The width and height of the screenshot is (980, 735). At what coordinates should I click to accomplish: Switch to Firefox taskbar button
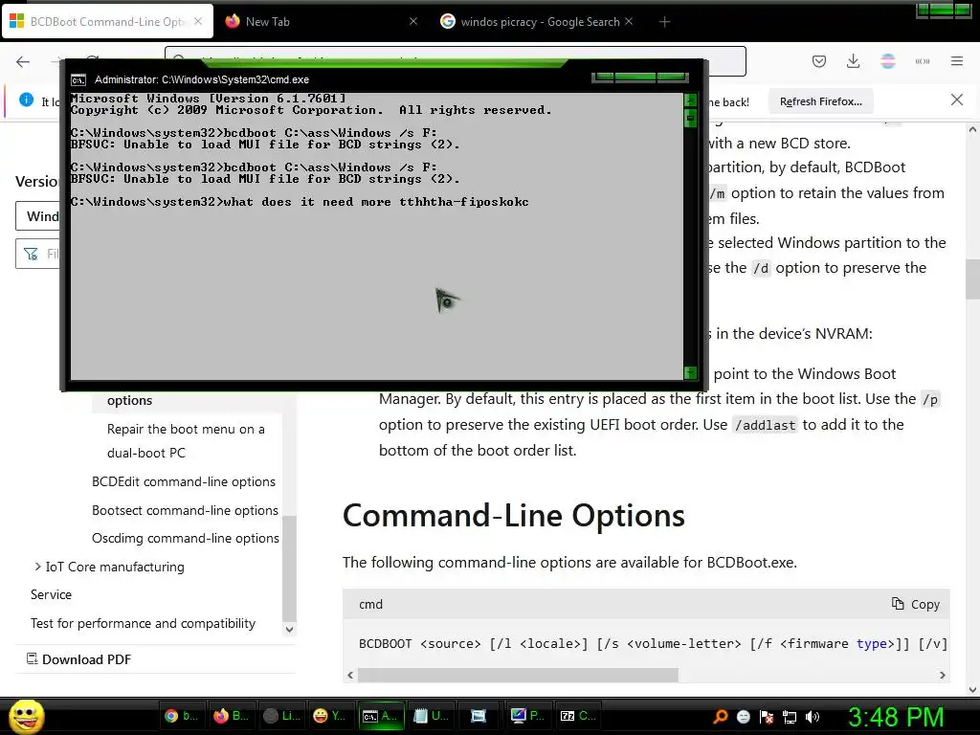[x=231, y=716]
